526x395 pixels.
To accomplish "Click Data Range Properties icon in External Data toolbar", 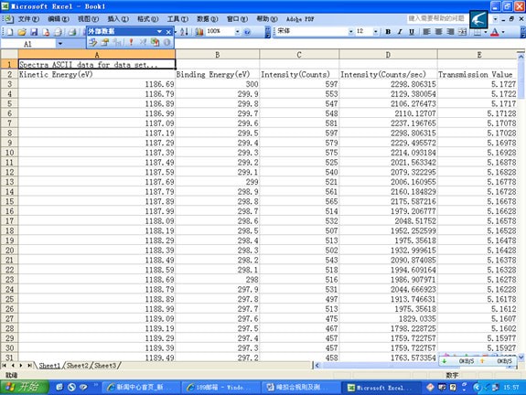I will point(105,42).
